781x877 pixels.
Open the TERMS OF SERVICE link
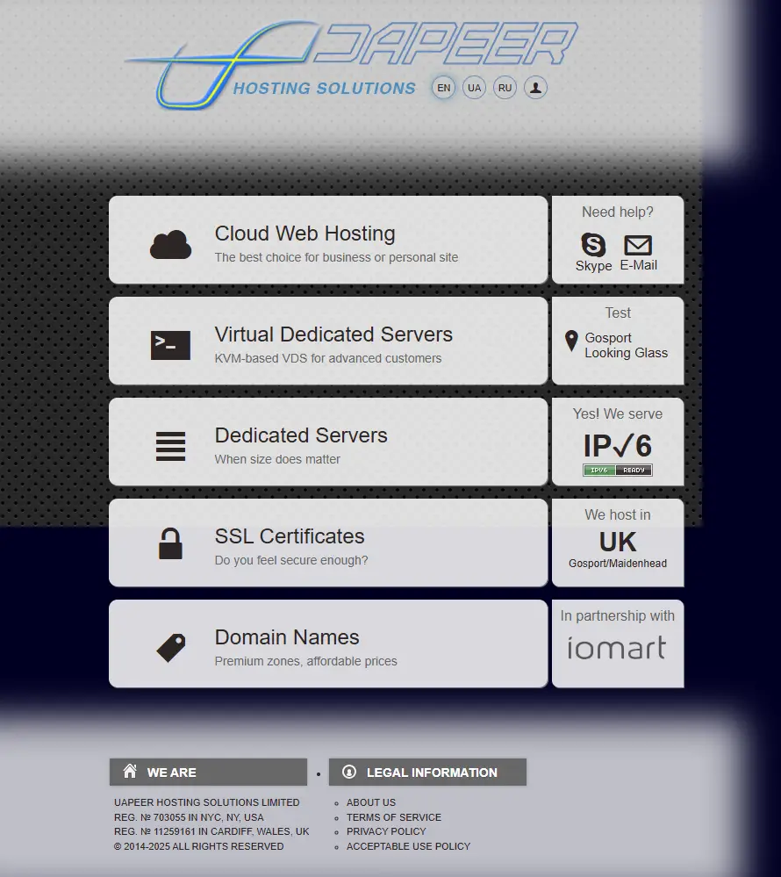[x=394, y=817]
